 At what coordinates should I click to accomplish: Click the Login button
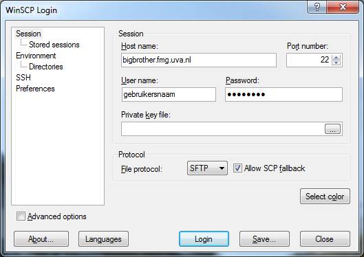[x=204, y=239]
